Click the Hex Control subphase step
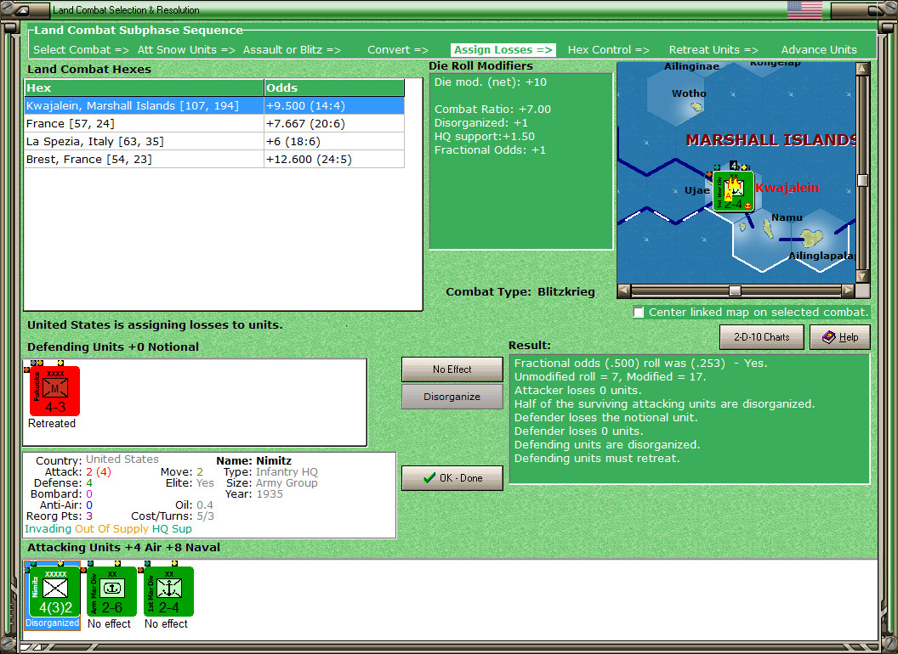The width and height of the screenshot is (898, 654). [608, 50]
